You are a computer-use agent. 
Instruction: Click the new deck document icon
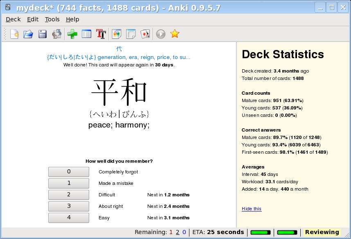(x=14, y=34)
